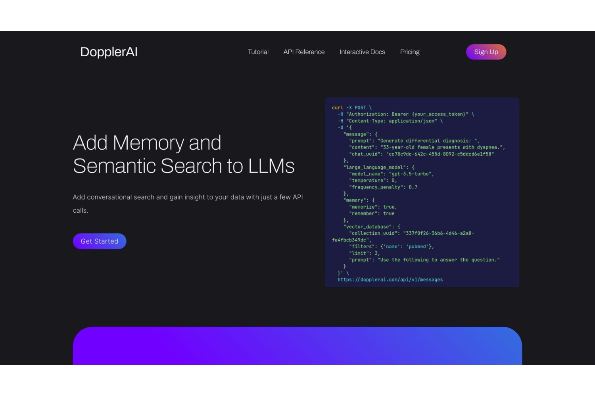Open Interactive Docs from navigation
This screenshot has height=396, width=595.
pos(362,52)
